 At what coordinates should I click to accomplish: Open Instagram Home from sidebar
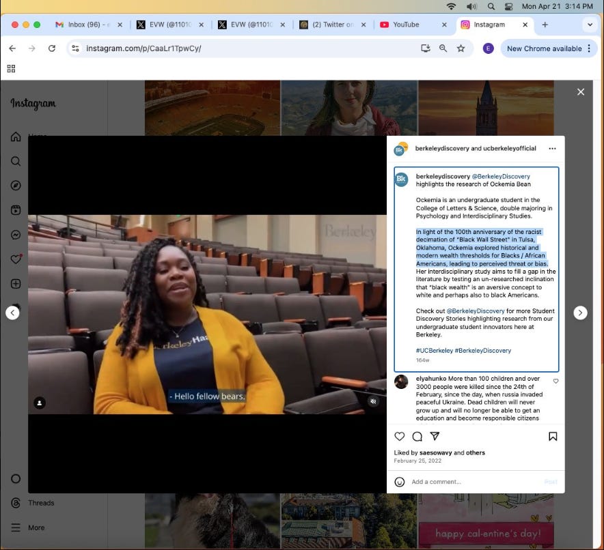pos(16,136)
